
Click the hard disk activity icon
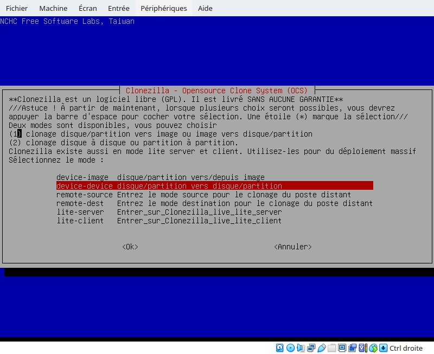click(x=279, y=348)
